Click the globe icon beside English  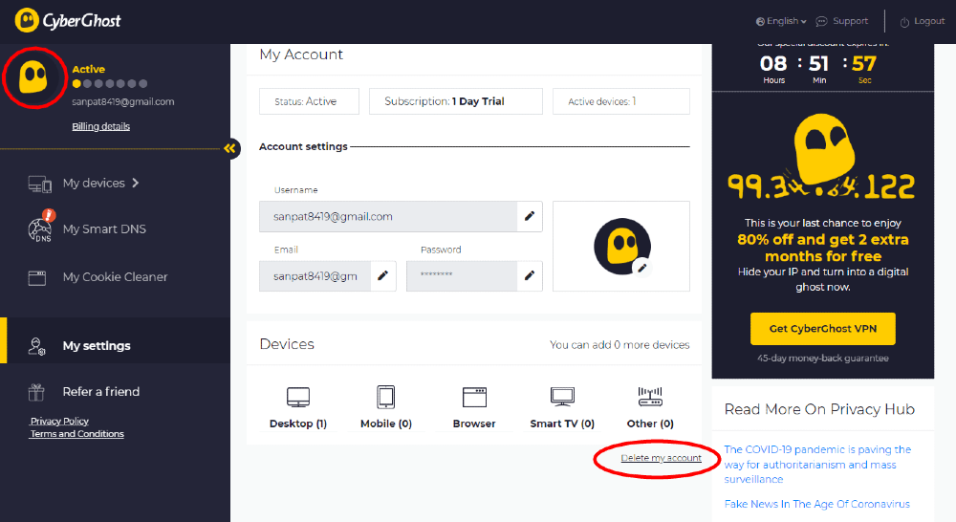coord(760,21)
